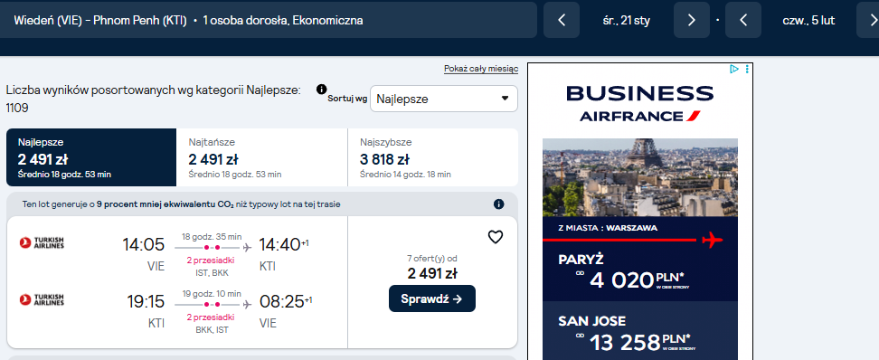Select the Najszybsze tab
This screenshot has height=360, width=879.
[433, 157]
